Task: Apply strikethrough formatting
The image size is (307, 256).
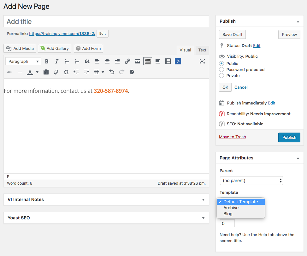Action: [10, 72]
